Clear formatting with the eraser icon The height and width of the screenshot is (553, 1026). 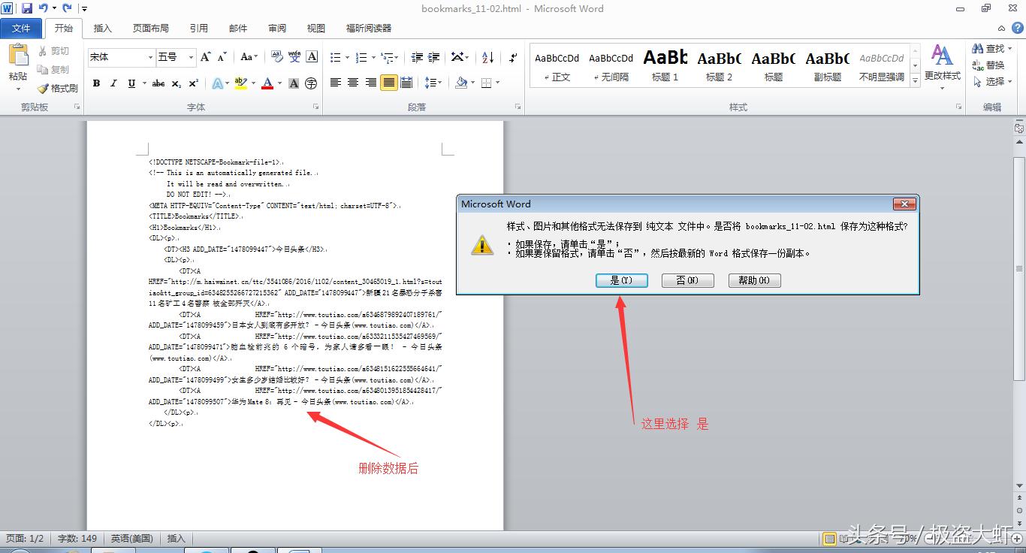tap(276, 57)
